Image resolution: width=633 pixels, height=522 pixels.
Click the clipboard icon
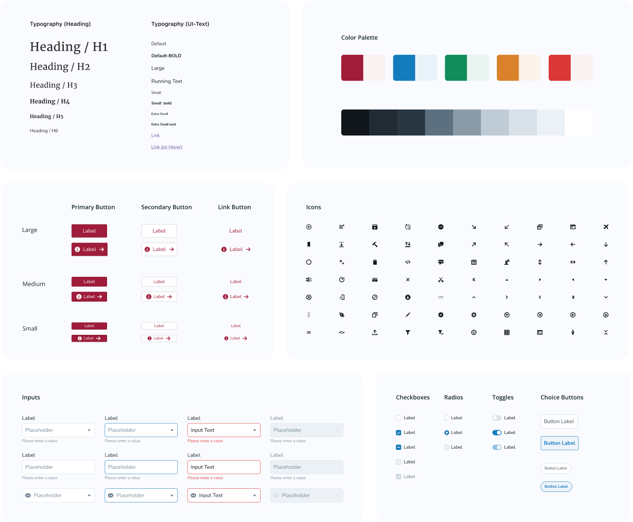[375, 262]
